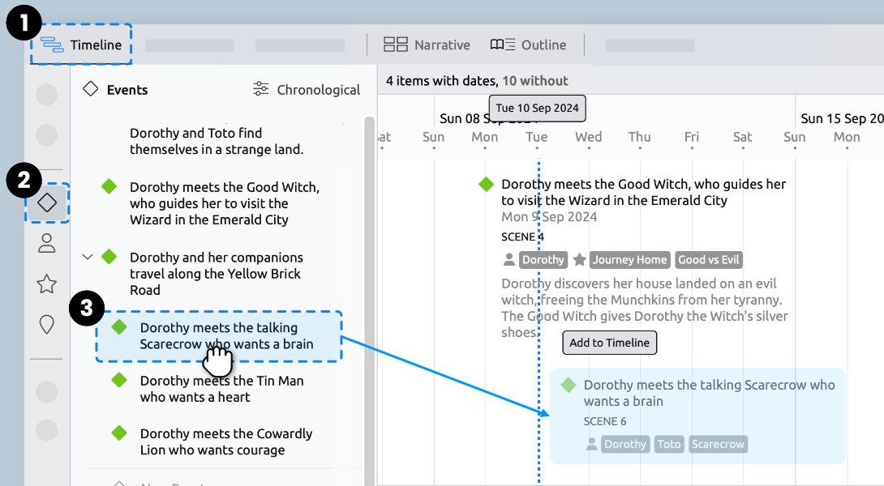884x486 pixels.
Task: Click the Wed day column header
Action: pyautogui.click(x=589, y=137)
